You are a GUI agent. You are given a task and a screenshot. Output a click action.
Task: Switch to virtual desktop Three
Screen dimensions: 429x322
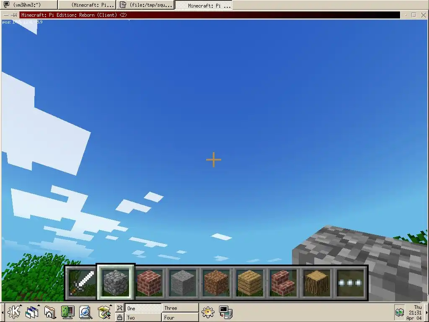180,308
